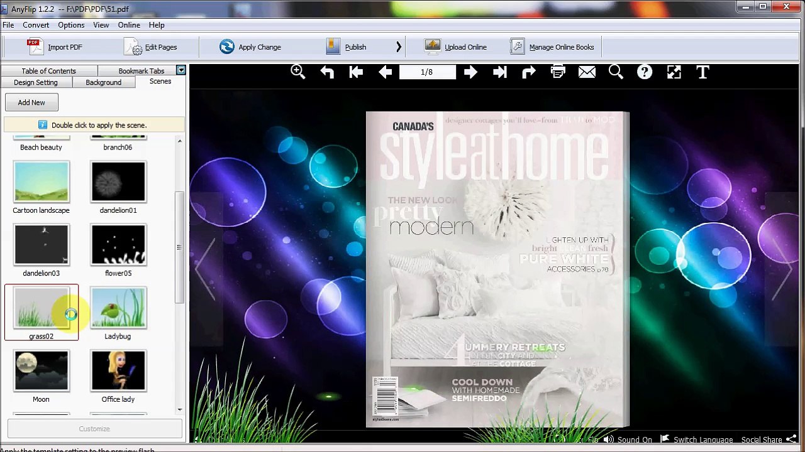Toggle the Sound On speaker control
The width and height of the screenshot is (805, 452).
coord(628,439)
